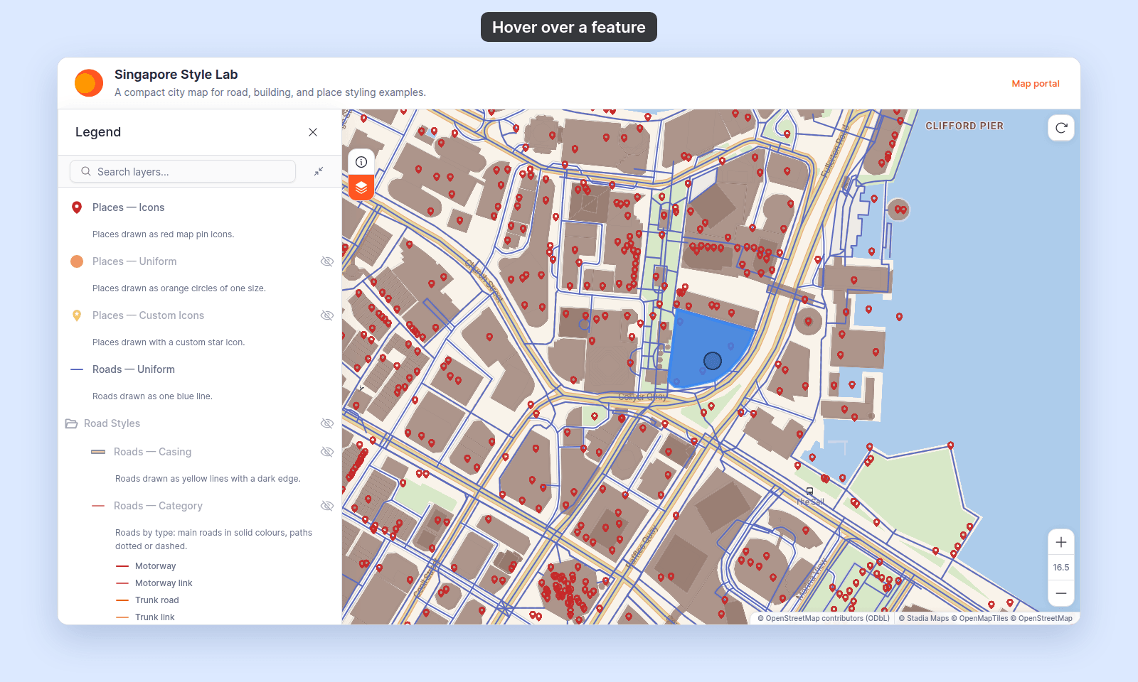The height and width of the screenshot is (682, 1138).
Task: Zoom out on the map
Action: click(1061, 593)
